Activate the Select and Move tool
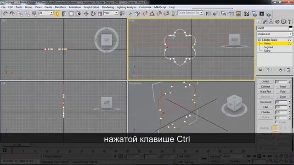 point(86,14)
